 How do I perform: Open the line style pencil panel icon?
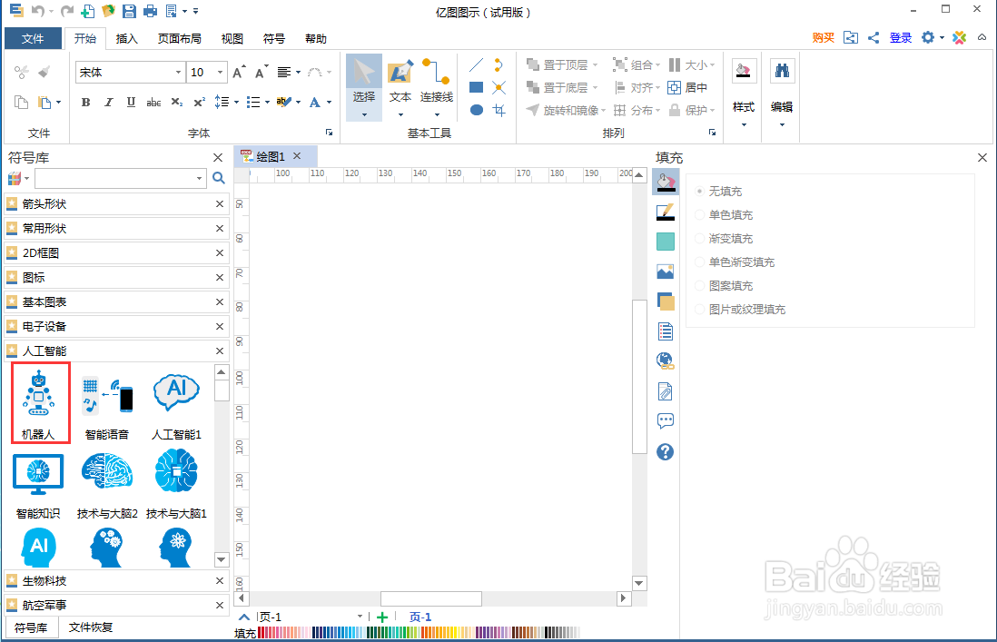[665, 212]
